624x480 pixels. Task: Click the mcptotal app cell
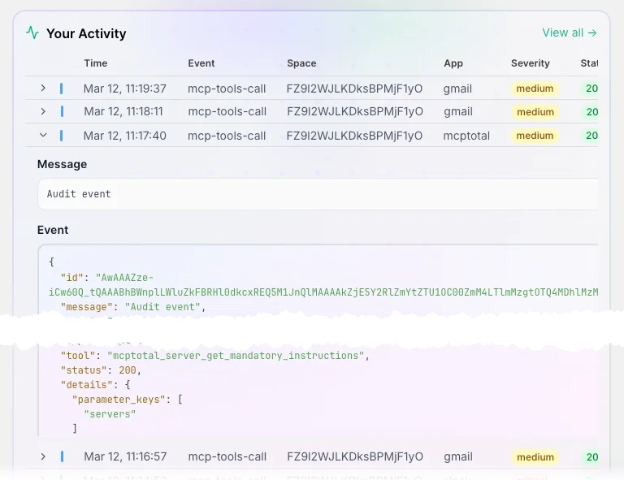pyautogui.click(x=466, y=136)
